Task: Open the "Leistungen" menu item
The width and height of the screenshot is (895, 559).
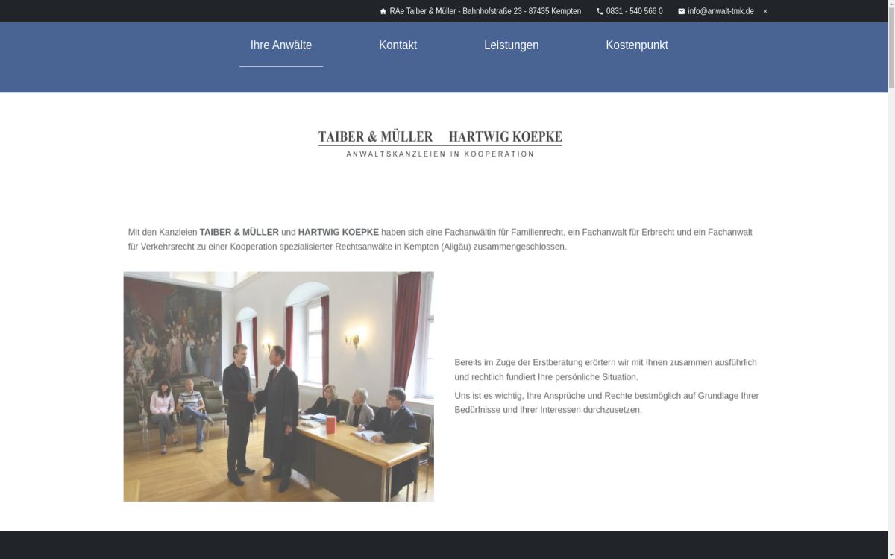Action: [512, 45]
